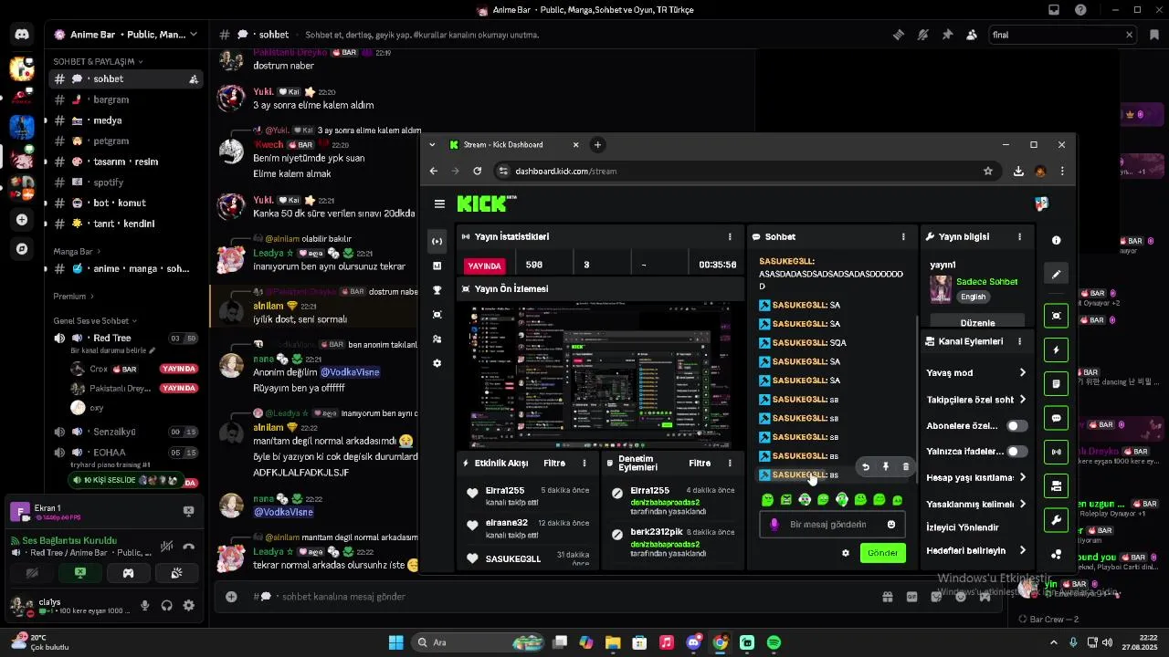This screenshot has width=1169, height=657.
Task: Toggle Abonelere özel chat switch
Action: [1016, 426]
